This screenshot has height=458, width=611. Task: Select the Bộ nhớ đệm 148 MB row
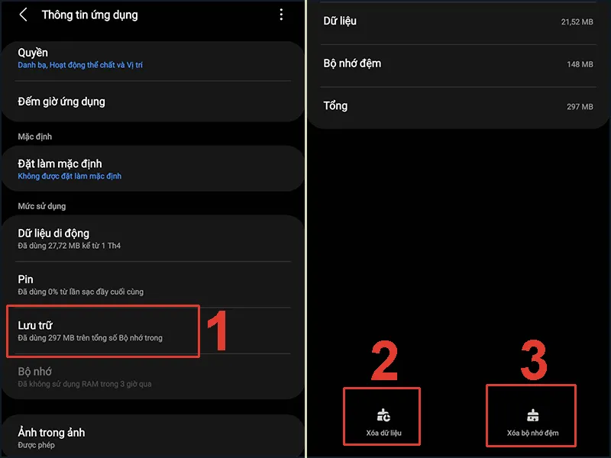click(x=458, y=64)
